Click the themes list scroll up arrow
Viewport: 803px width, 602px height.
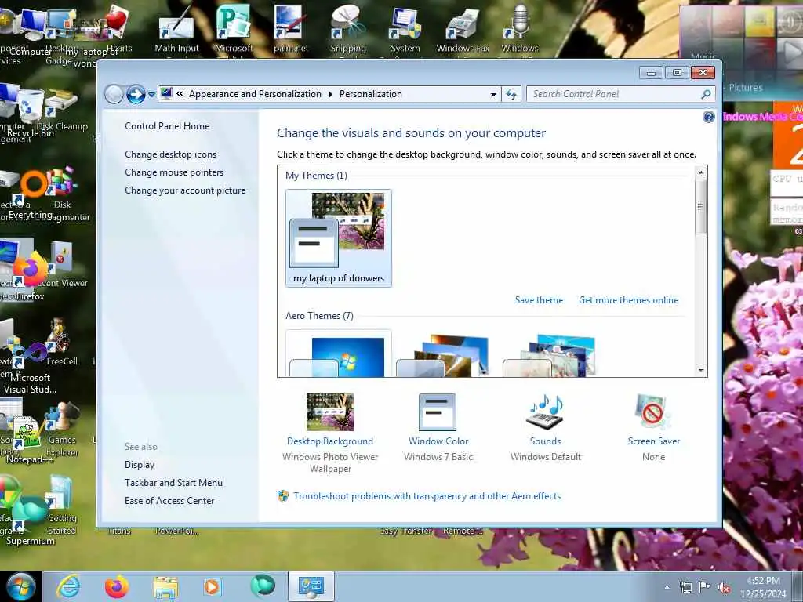(700, 172)
